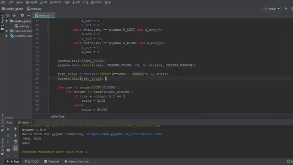Click the 'while True' breadcrumb
Viewport: 293px width, 165px height.
click(x=57, y=116)
